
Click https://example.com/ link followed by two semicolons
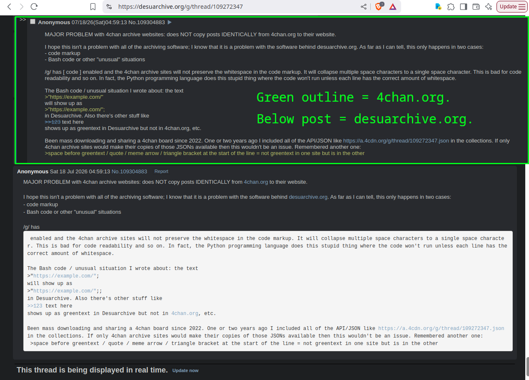tap(65, 291)
